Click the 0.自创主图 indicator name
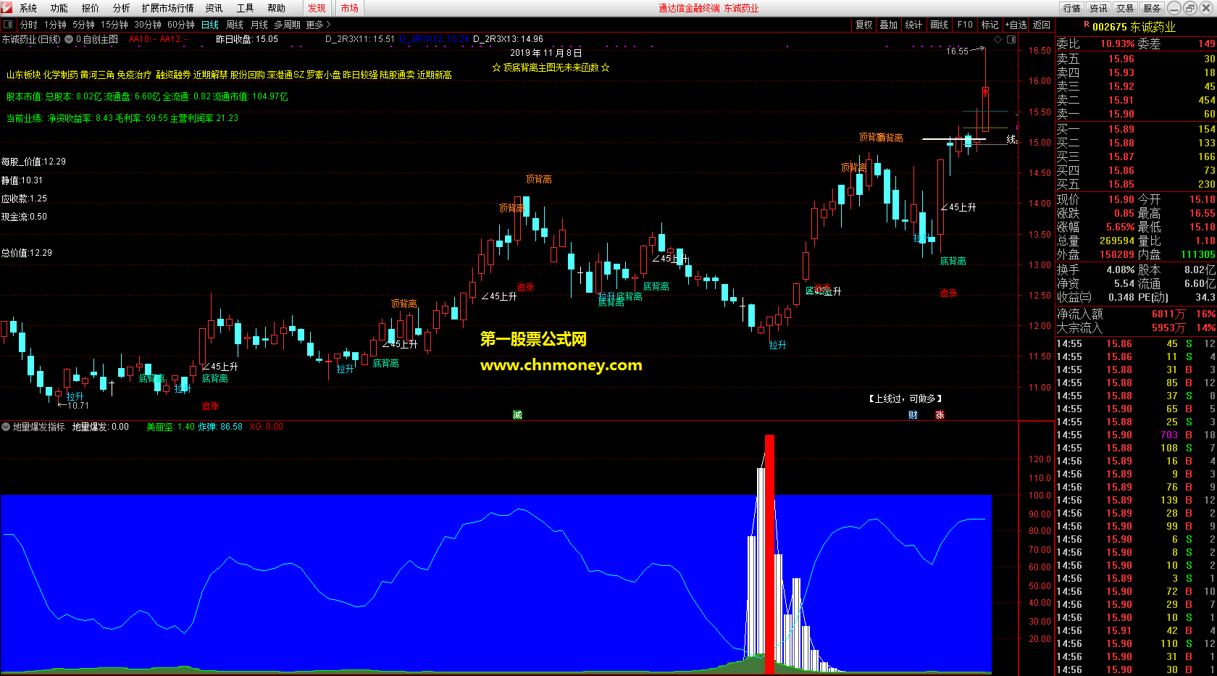Viewport: 1217px width, 676px height. point(97,39)
